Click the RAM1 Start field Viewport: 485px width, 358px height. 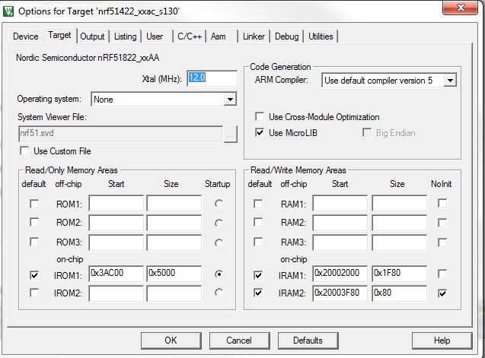click(340, 203)
